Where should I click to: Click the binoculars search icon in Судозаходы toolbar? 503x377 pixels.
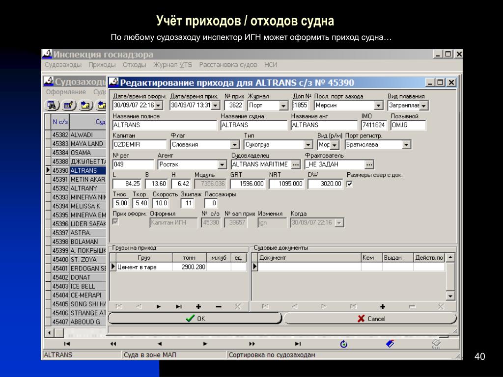[x=52, y=105]
